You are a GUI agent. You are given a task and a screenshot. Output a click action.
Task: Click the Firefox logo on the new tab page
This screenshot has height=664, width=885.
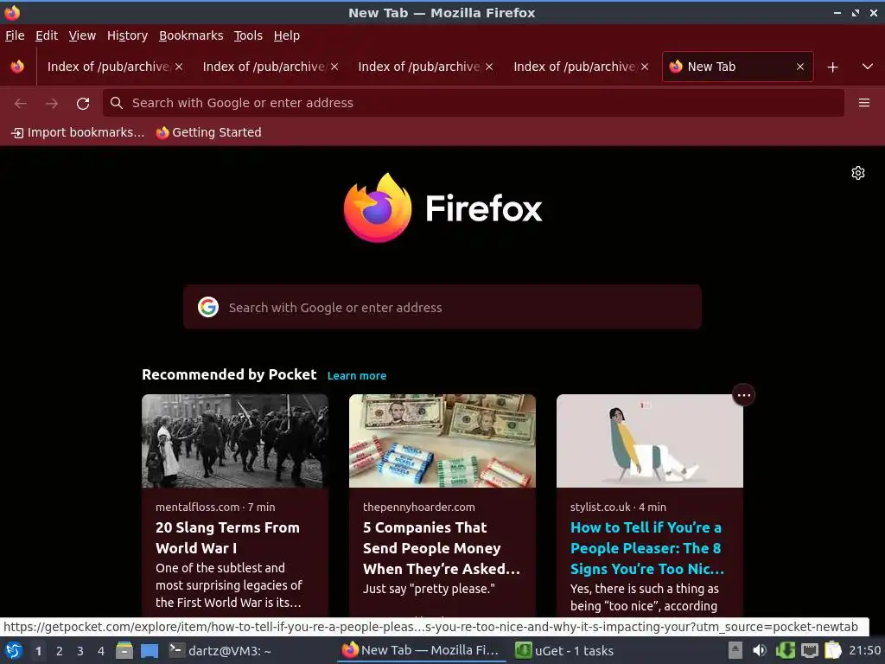(442, 208)
